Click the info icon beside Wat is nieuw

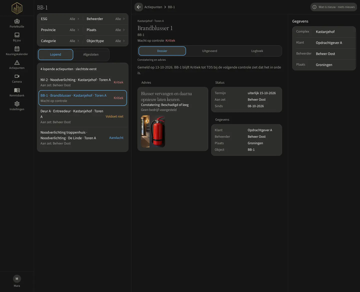point(314,7)
